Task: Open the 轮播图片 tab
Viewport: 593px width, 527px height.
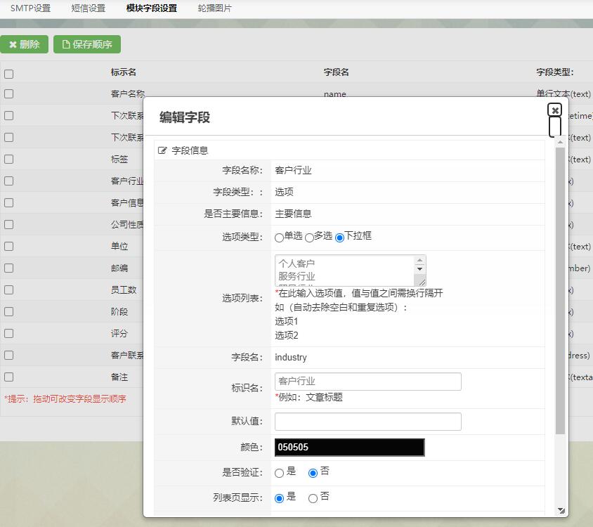Action: pos(214,8)
